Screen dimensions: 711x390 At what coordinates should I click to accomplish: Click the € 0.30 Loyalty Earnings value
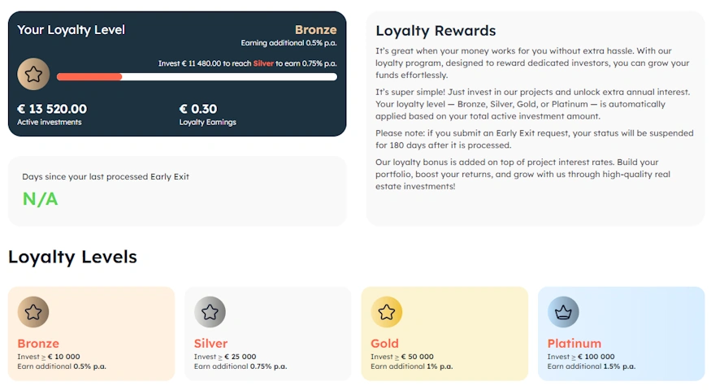click(x=197, y=109)
